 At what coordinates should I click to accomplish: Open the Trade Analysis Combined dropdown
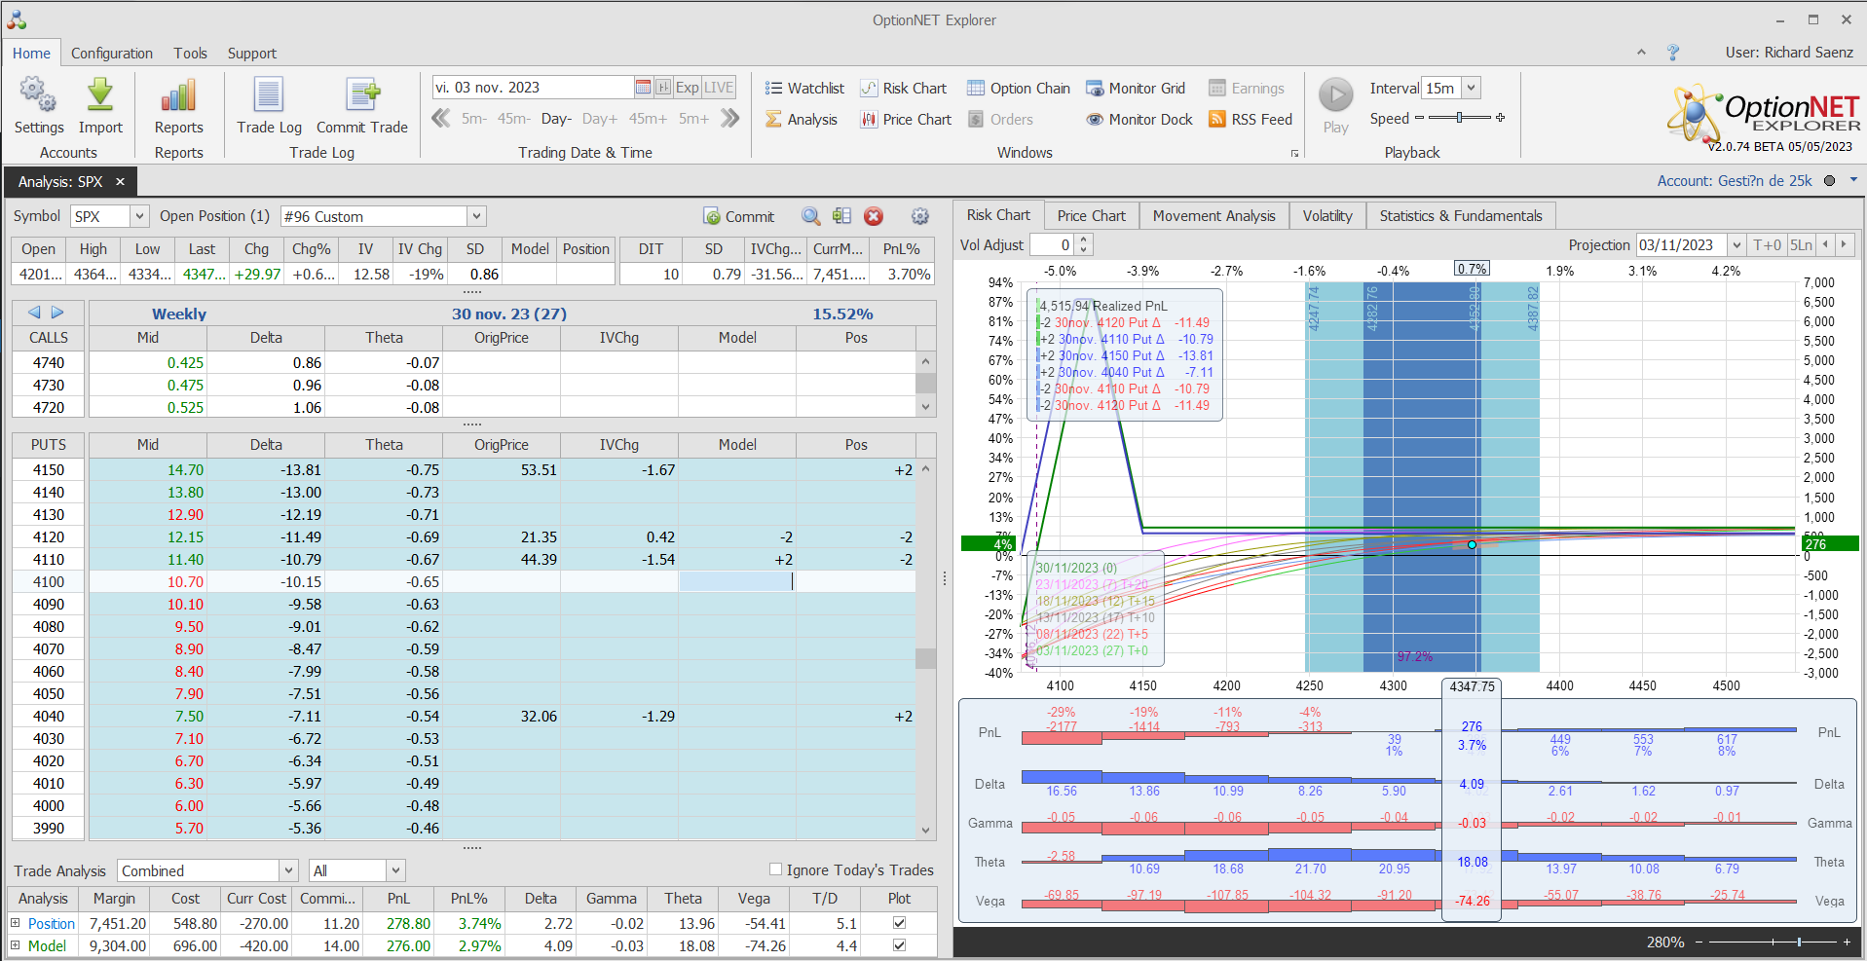pos(288,870)
